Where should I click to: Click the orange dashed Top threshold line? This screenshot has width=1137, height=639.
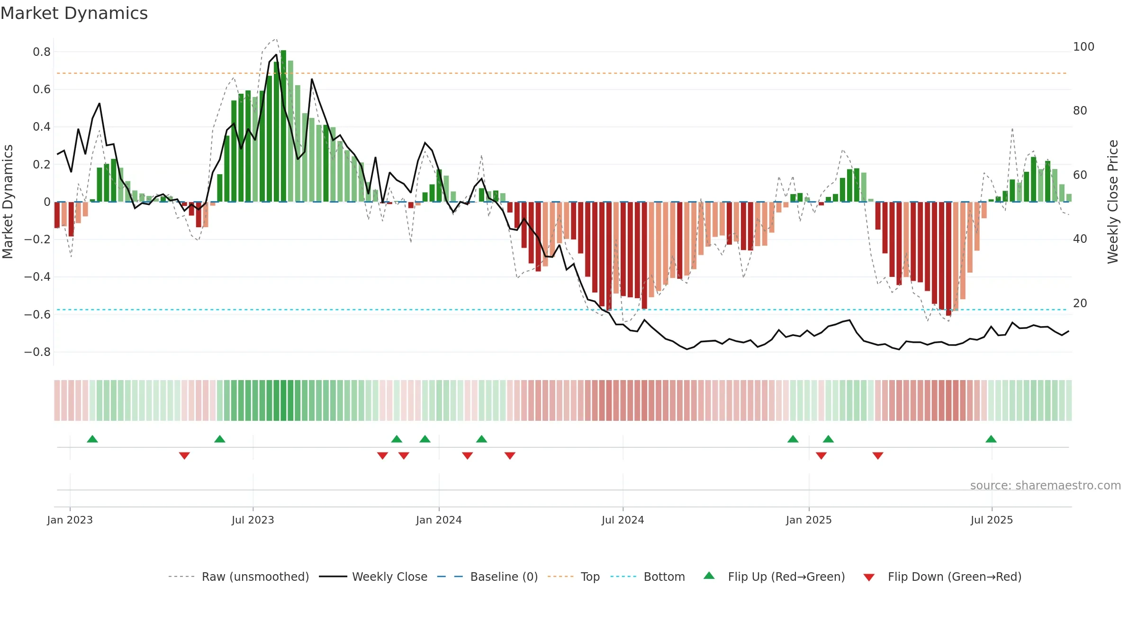[562, 73]
